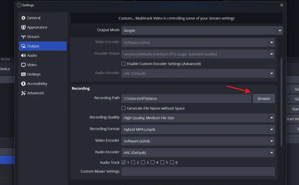Viewport: 299px width, 185px height.
Task: Select the Audio settings tab
Action: [43, 55]
